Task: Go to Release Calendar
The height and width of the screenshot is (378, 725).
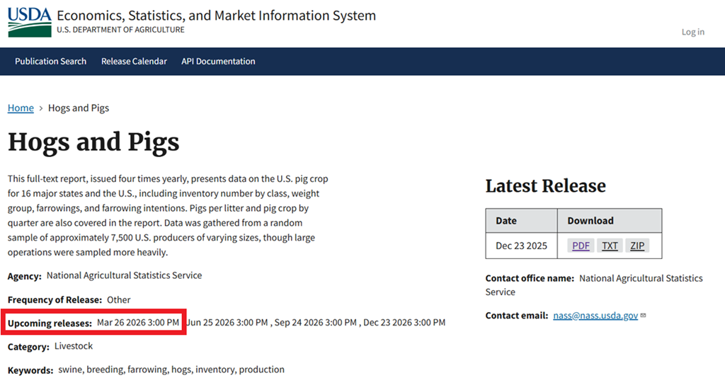Action: pos(134,62)
